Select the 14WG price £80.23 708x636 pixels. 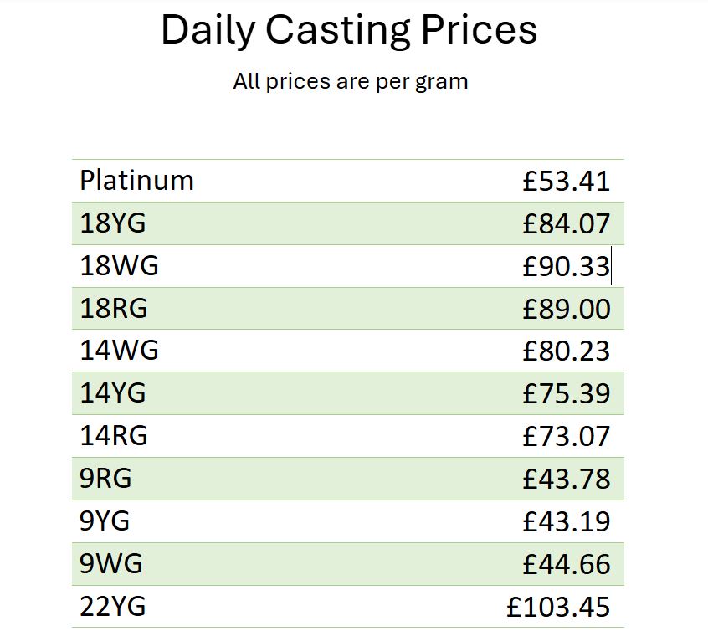pyautogui.click(x=567, y=351)
